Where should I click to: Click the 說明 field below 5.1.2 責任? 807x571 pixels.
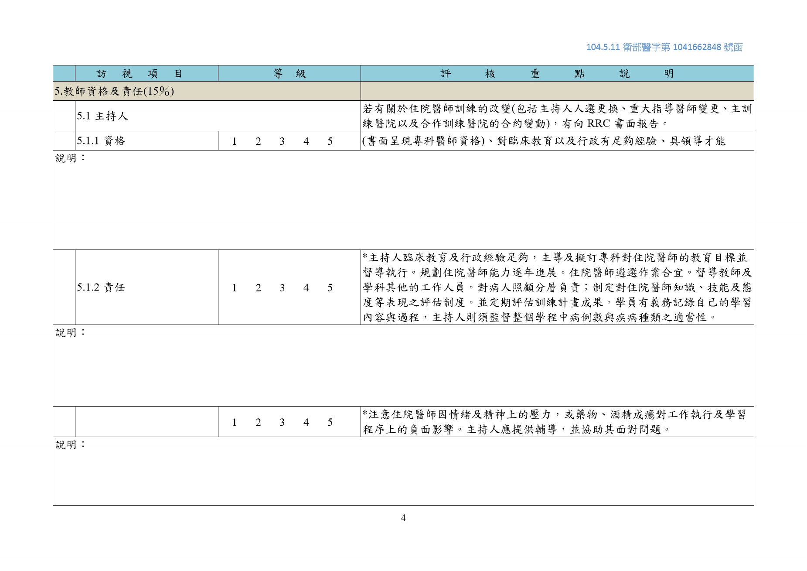(x=403, y=366)
